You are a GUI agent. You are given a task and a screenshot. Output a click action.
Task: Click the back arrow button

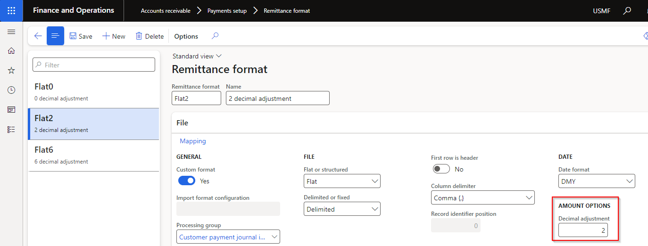[x=38, y=36]
